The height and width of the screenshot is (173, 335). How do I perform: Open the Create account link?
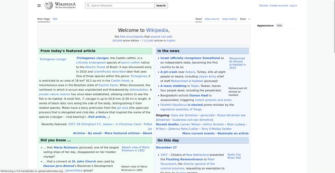(x=278, y=6)
